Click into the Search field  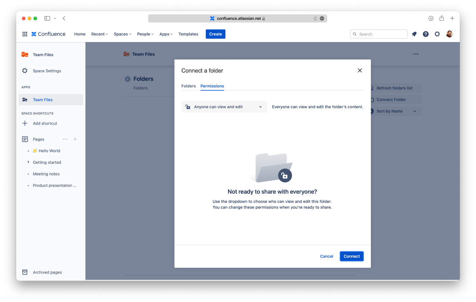(x=379, y=34)
